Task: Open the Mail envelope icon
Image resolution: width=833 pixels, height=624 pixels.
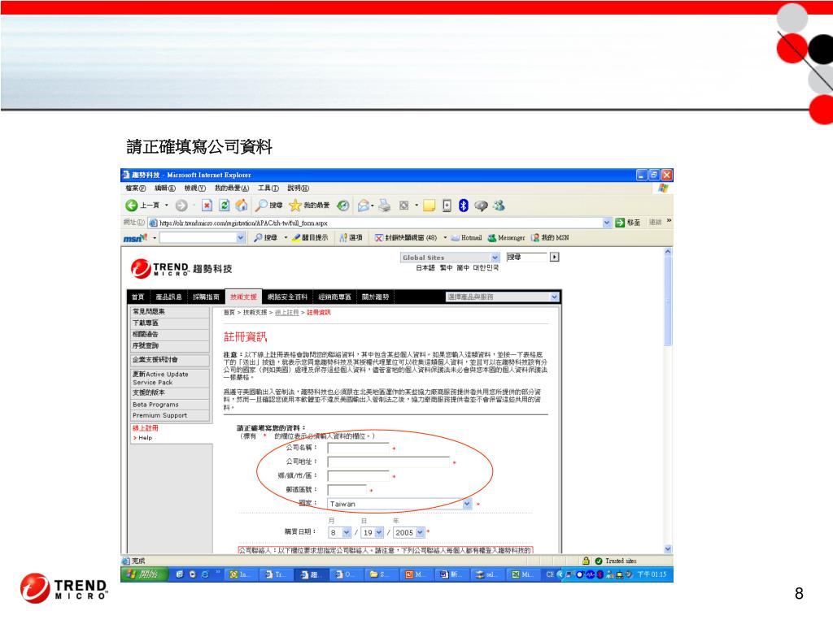Action: tap(364, 206)
